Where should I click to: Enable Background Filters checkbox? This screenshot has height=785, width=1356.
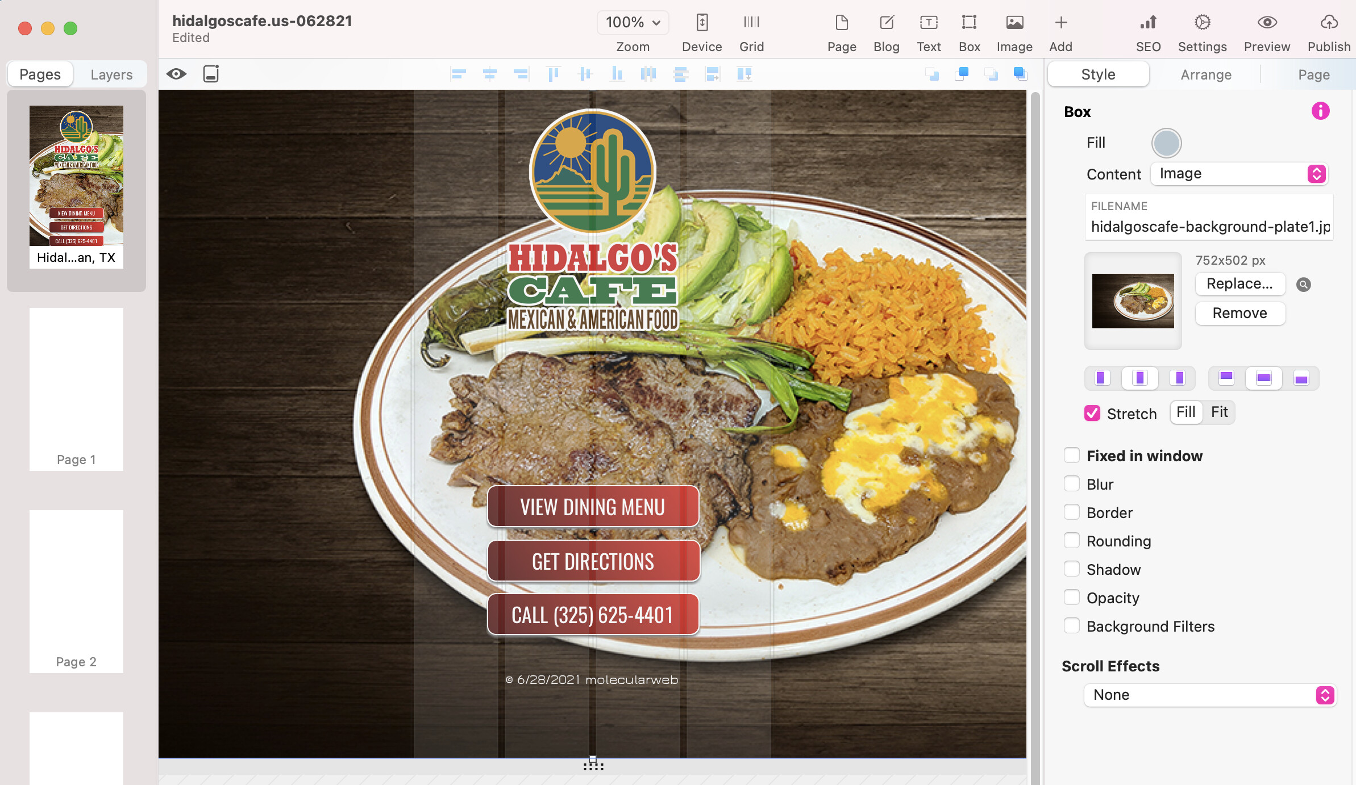pyautogui.click(x=1071, y=626)
